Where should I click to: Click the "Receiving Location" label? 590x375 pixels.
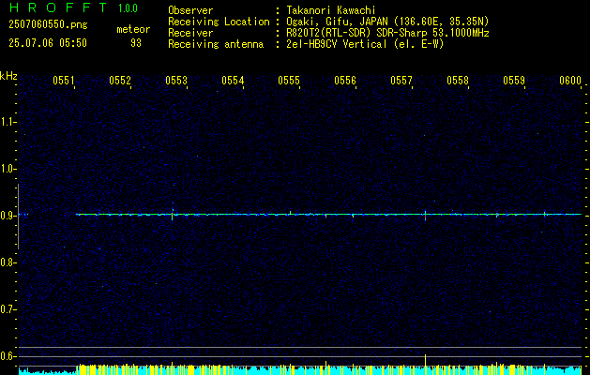coord(219,22)
